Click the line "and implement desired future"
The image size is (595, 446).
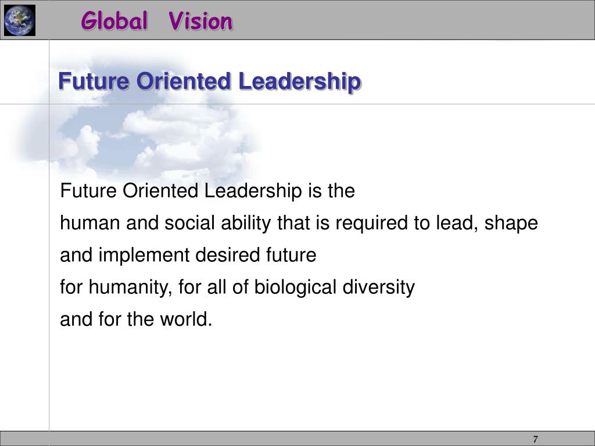pyautogui.click(x=188, y=254)
